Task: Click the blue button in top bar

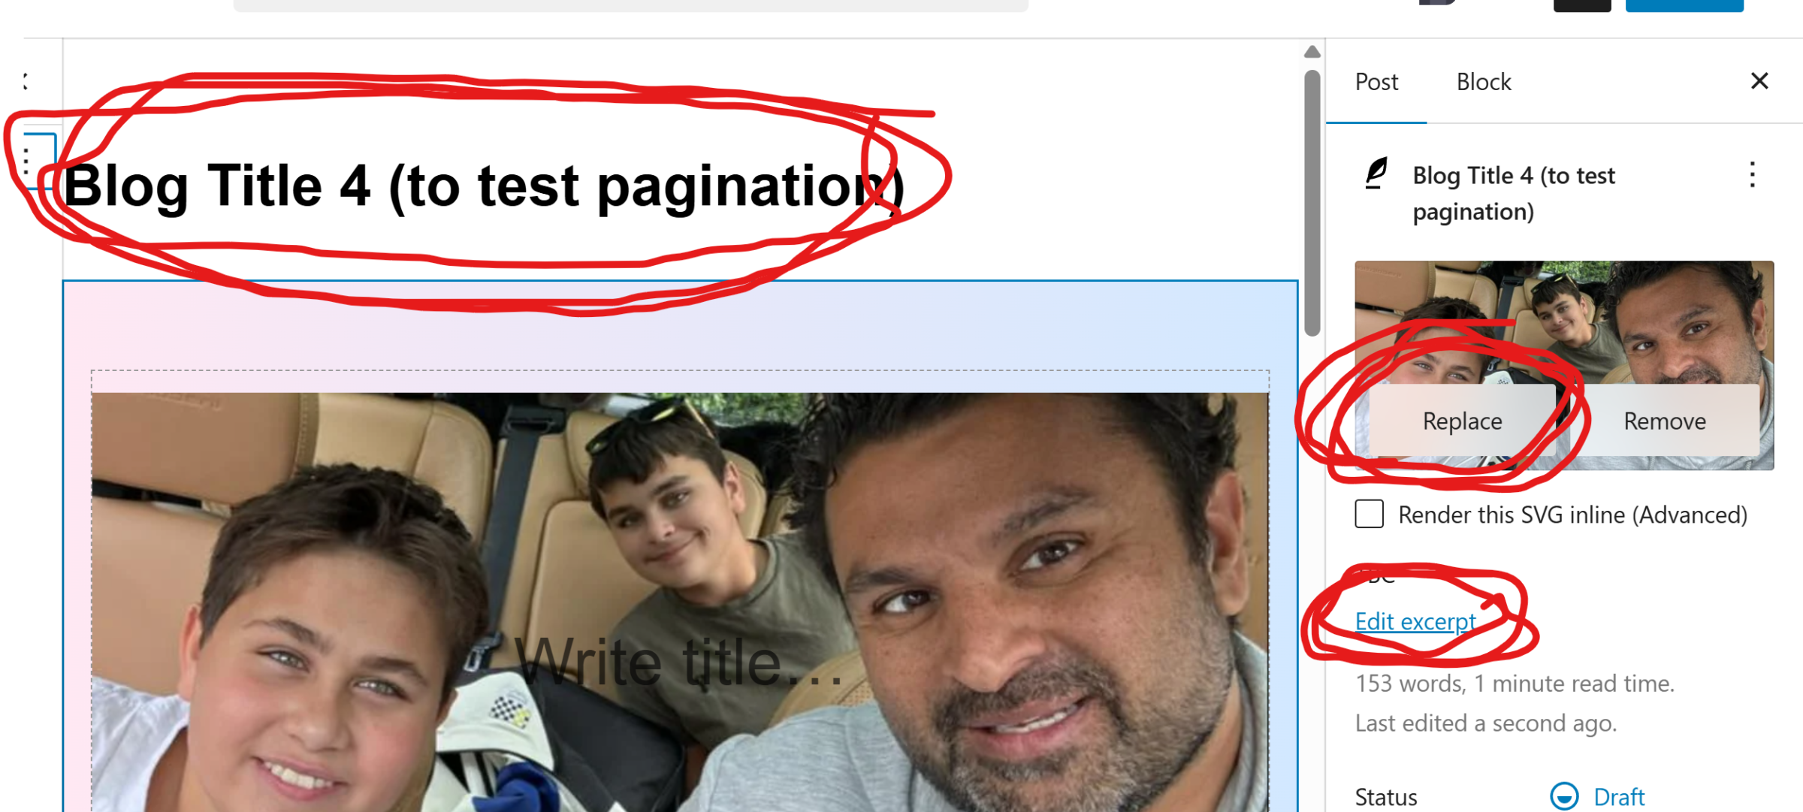Action: 1684,5
